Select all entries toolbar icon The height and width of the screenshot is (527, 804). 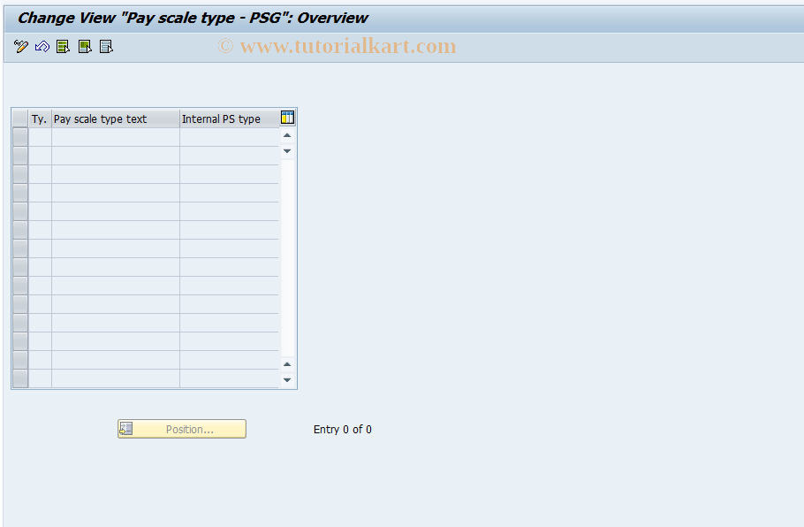click(x=63, y=47)
